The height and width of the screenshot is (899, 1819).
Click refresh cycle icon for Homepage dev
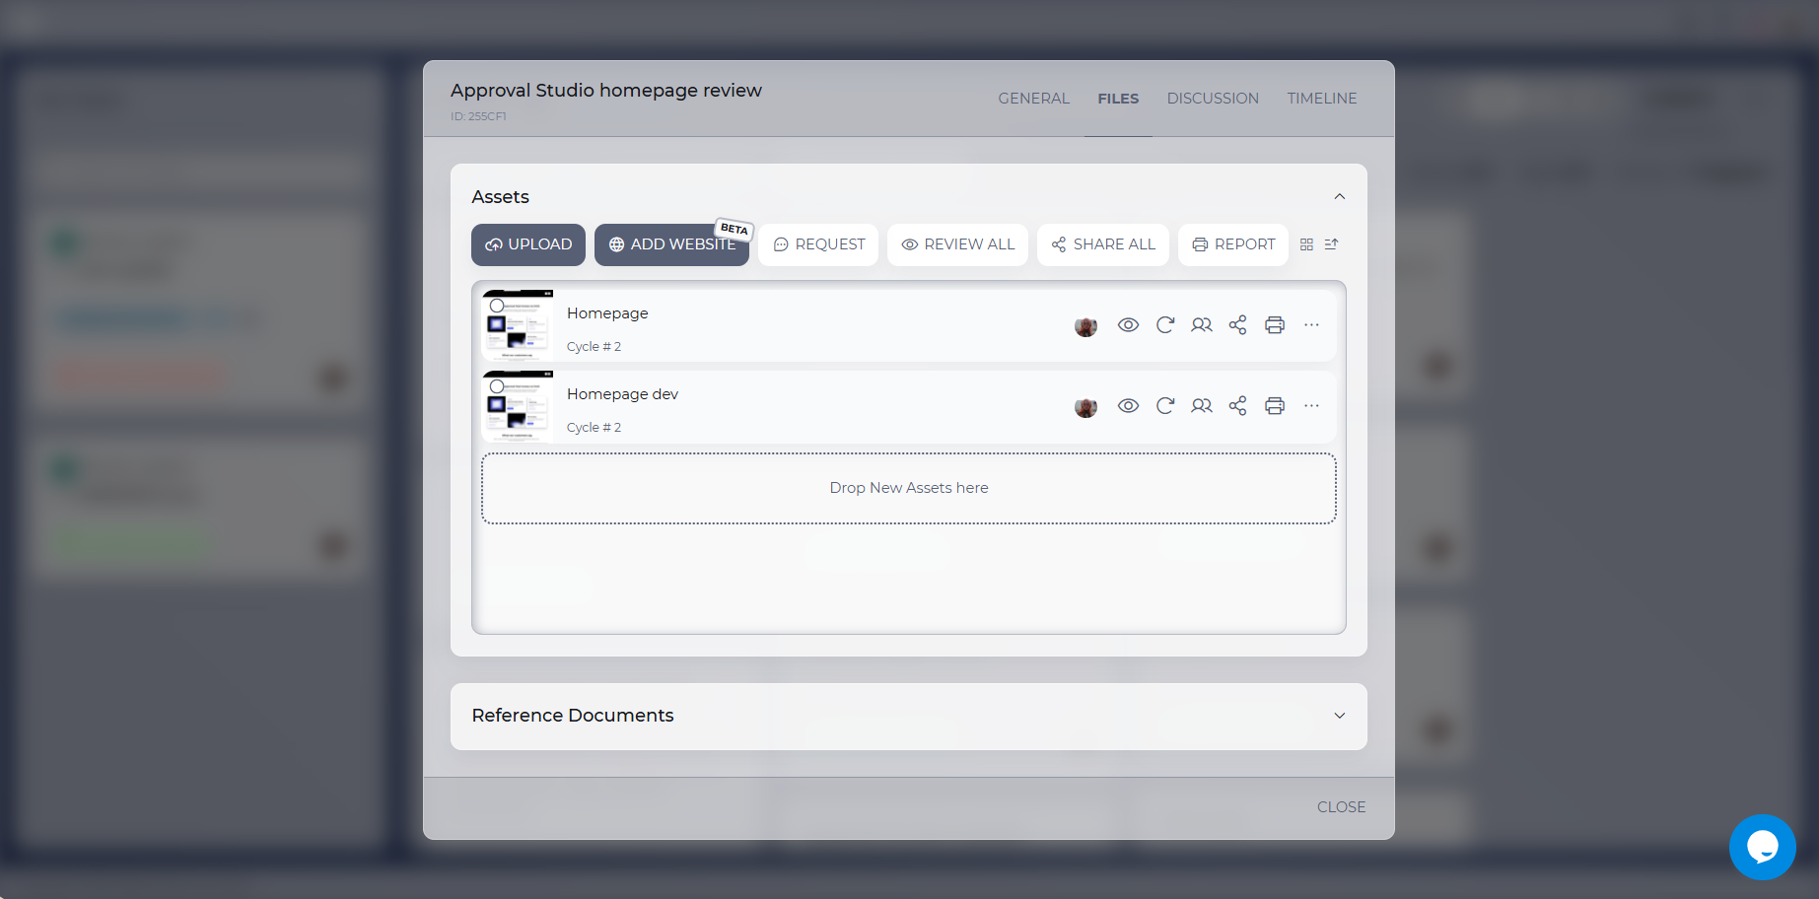coord(1165,406)
